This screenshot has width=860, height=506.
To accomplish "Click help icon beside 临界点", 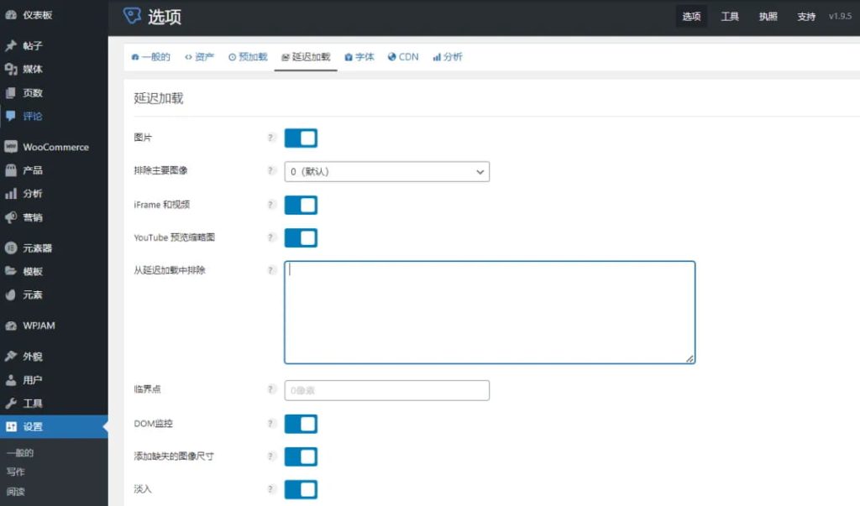I will point(271,390).
